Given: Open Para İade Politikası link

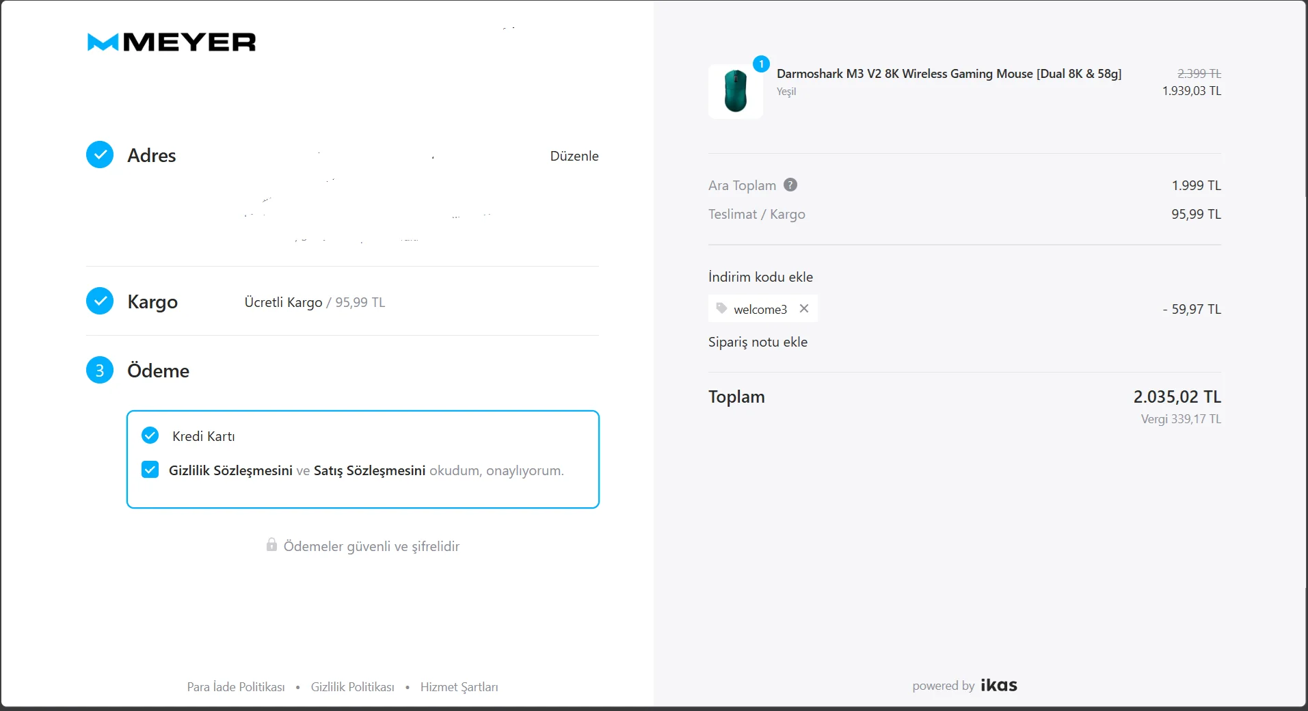Looking at the screenshot, I should 236,687.
